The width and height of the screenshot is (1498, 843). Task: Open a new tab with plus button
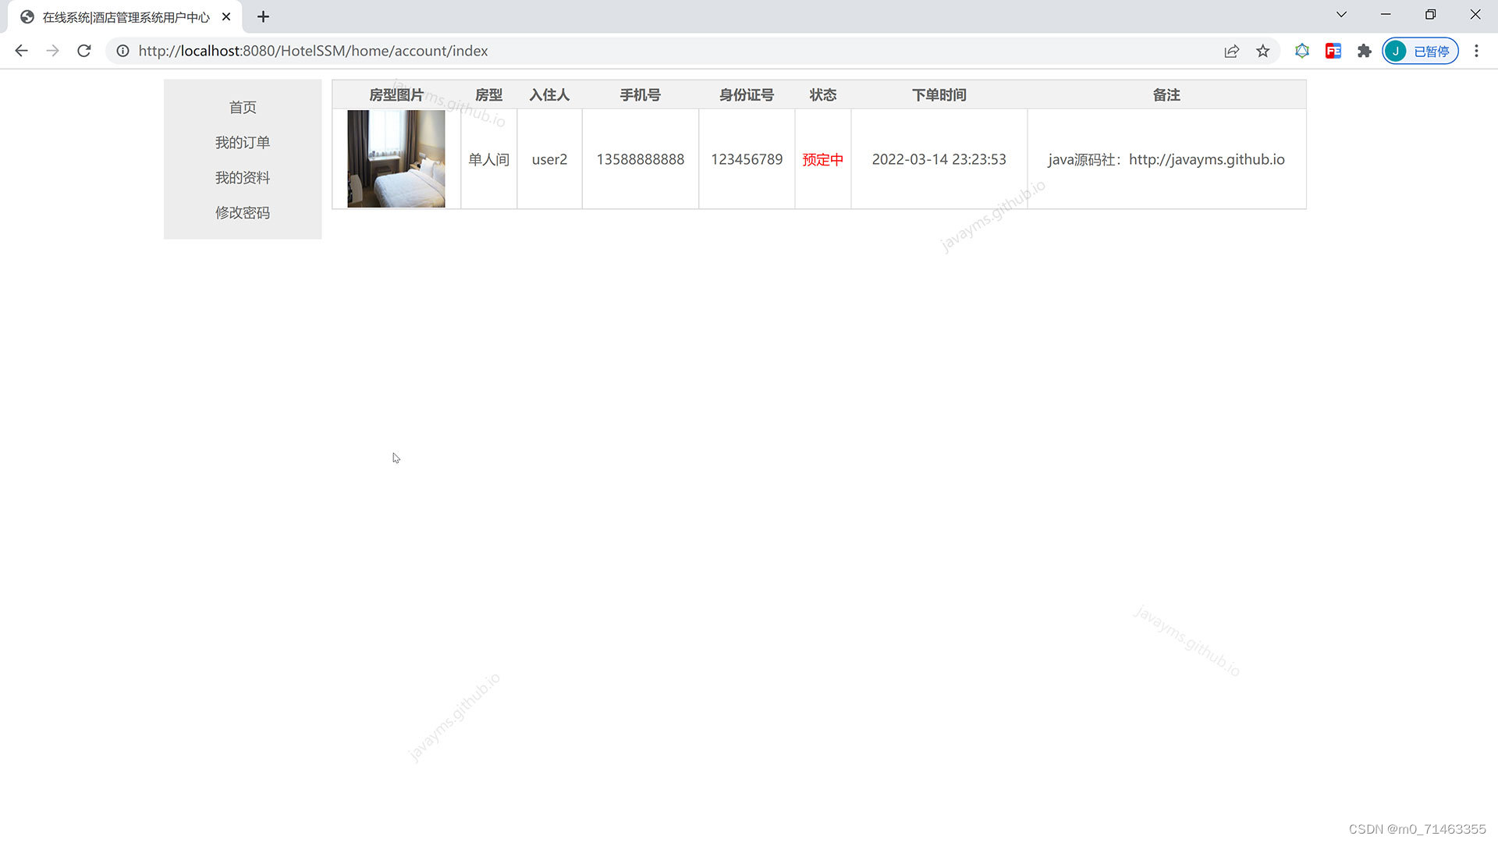pos(263,16)
